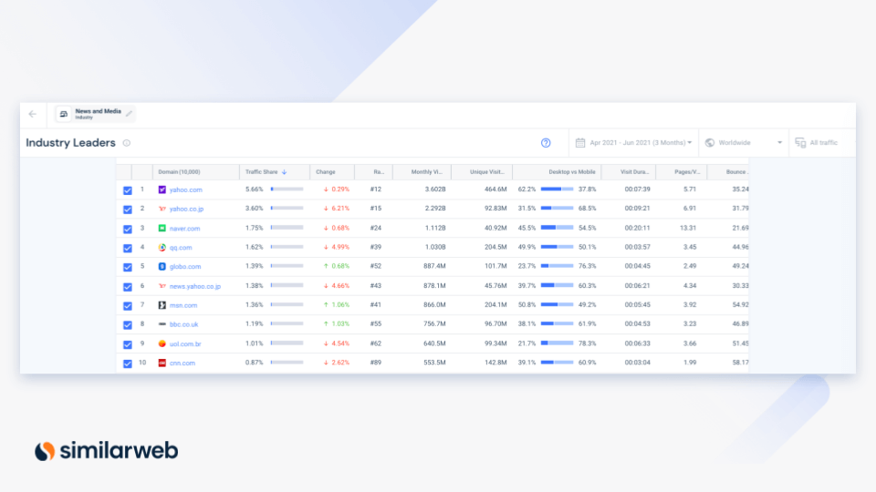Uncheck the yahoo.com row checkbox
Screen dimensions: 876x492
coord(128,190)
